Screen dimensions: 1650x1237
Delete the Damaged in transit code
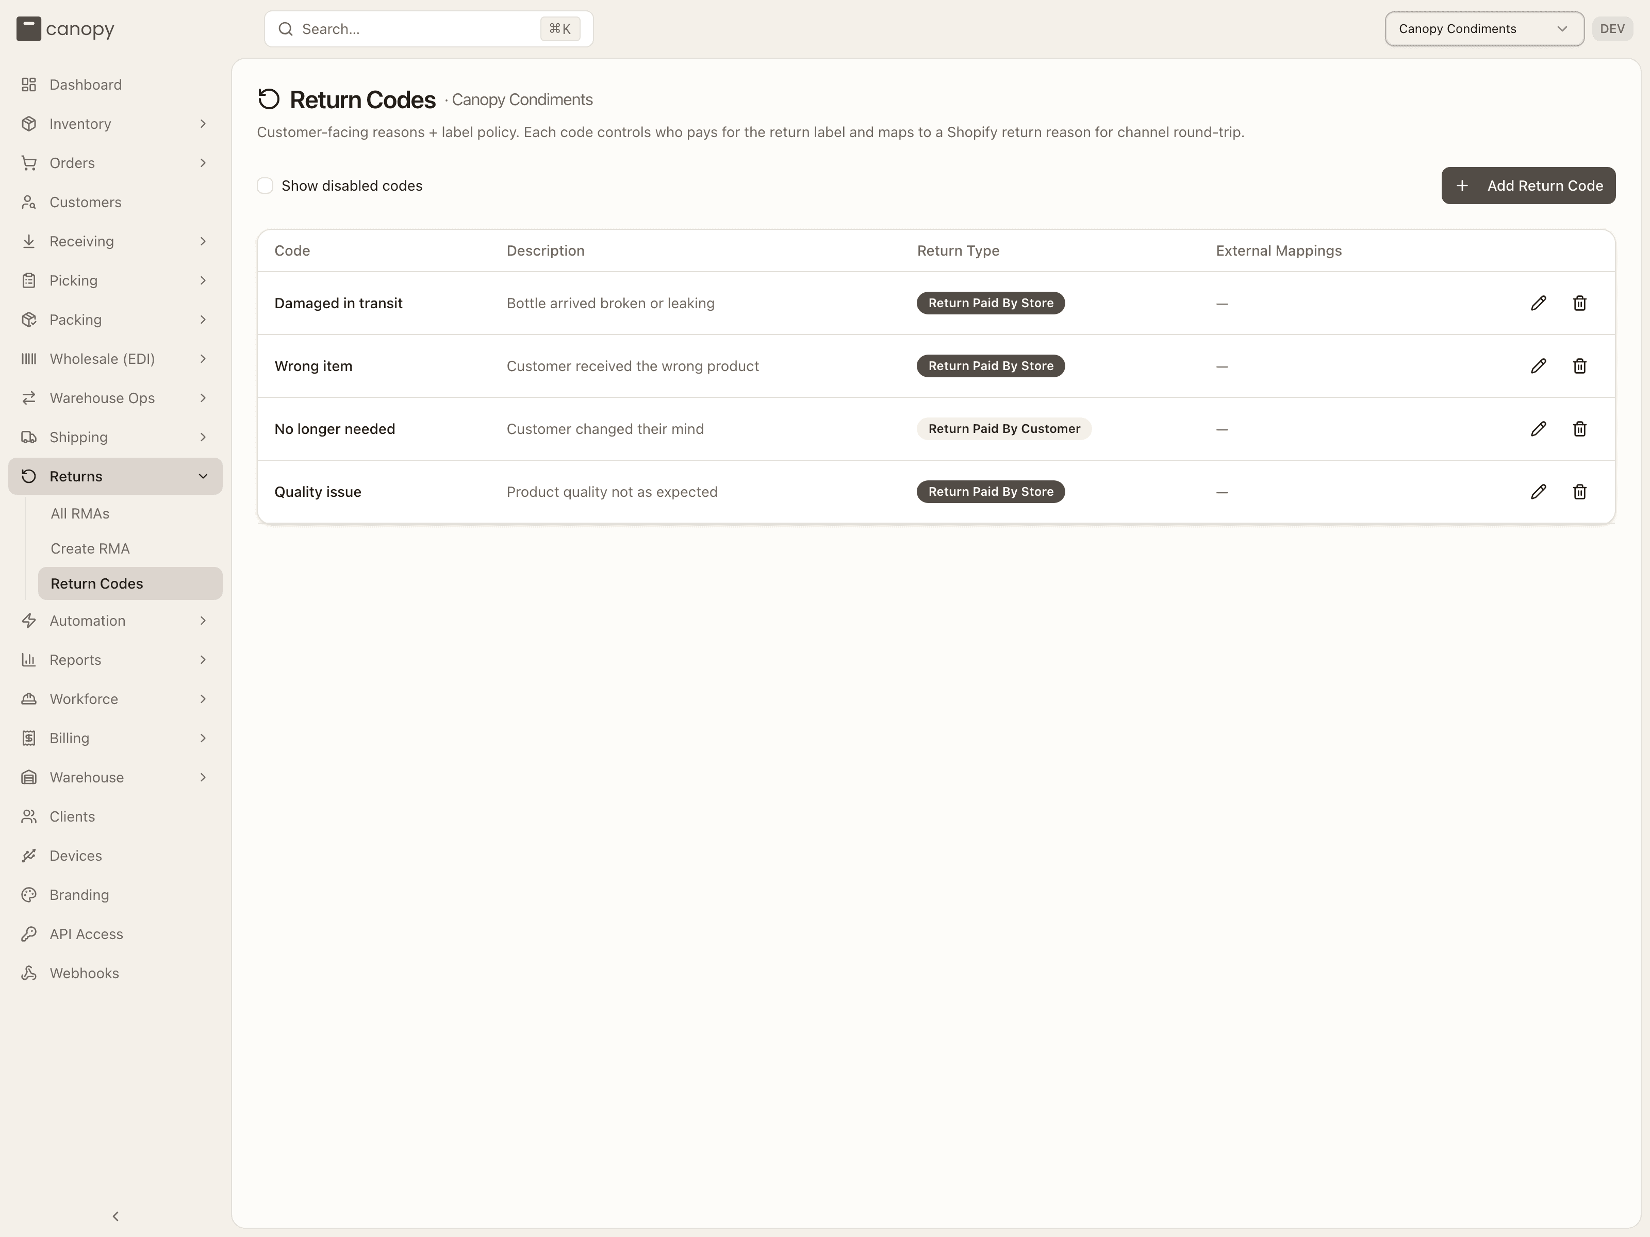[x=1579, y=303]
